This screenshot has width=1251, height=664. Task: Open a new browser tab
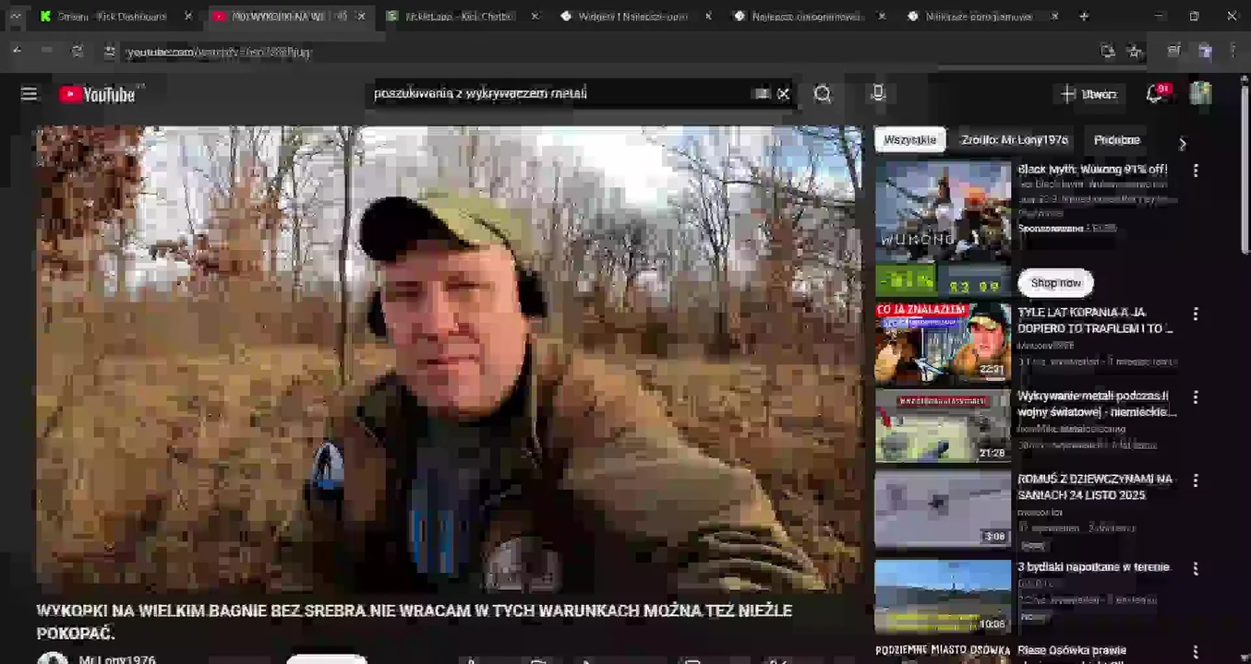click(1084, 17)
